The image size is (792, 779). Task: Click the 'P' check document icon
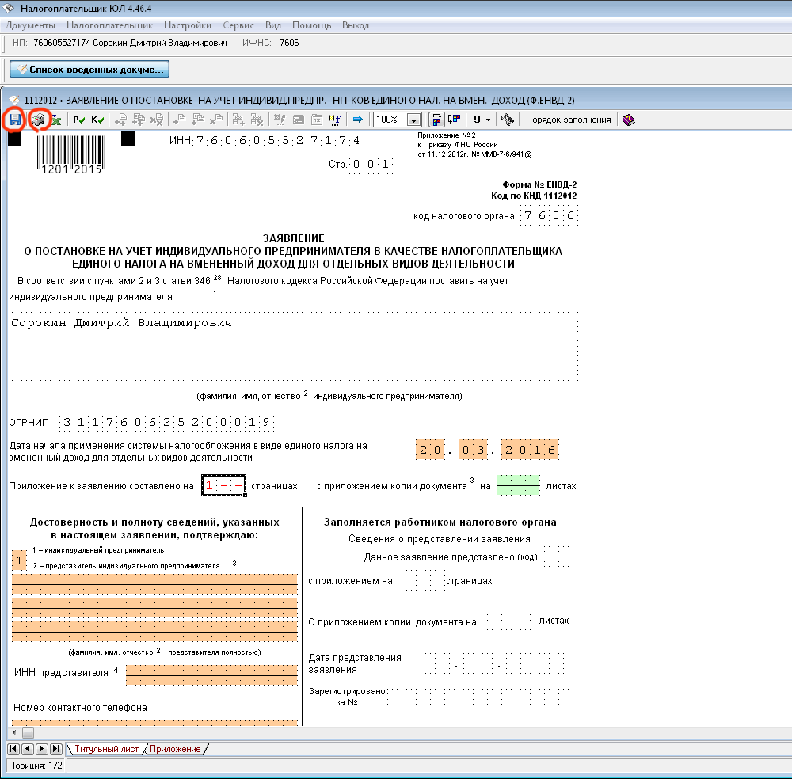coord(79,120)
